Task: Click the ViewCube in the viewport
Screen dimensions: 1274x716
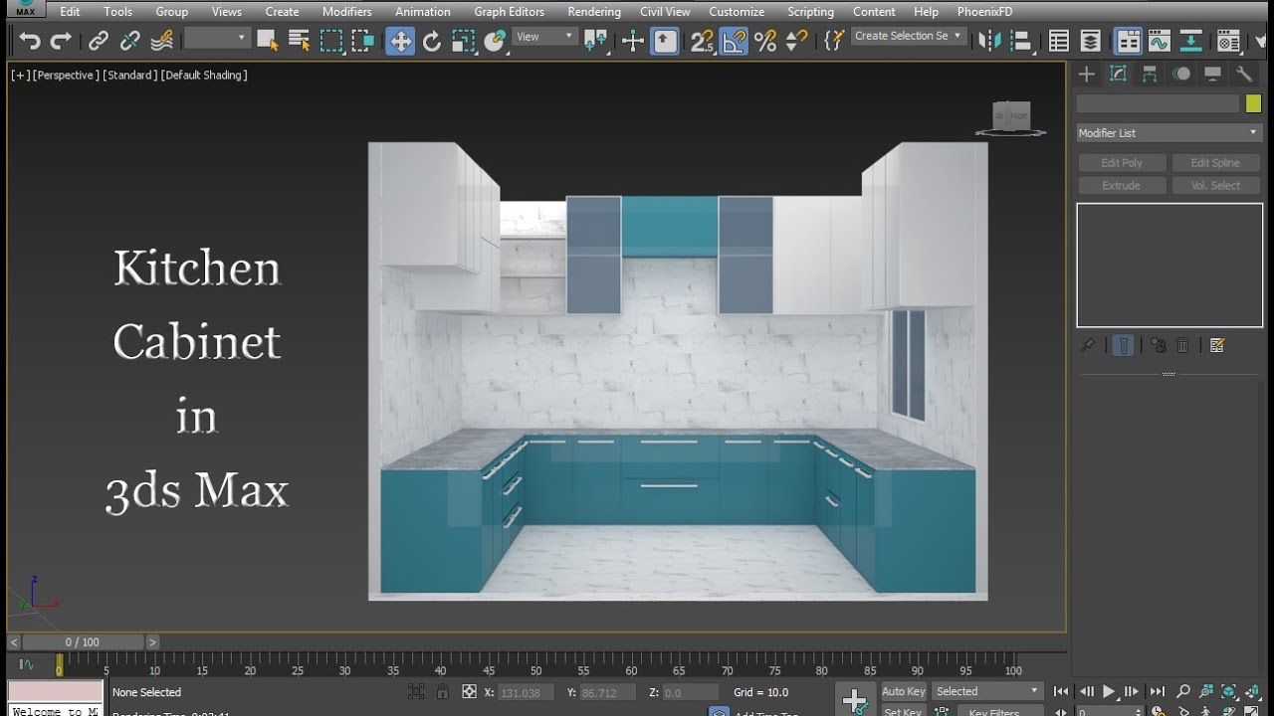Action: (x=1011, y=117)
